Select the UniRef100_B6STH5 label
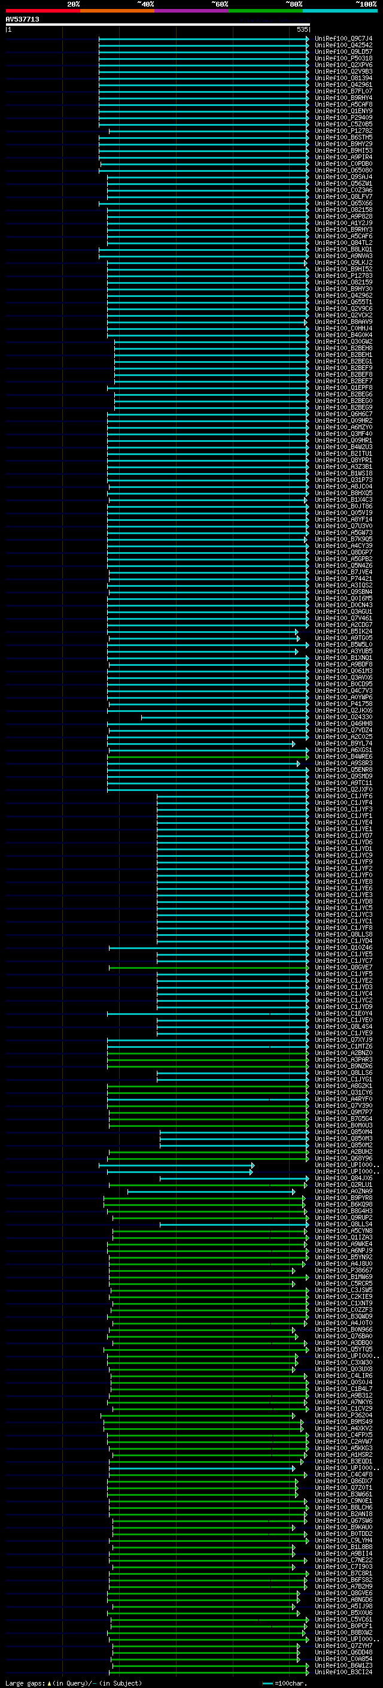 point(343,137)
